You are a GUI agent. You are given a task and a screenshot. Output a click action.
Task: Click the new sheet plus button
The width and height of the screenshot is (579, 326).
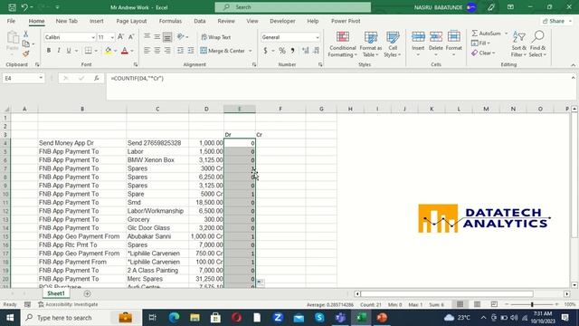point(87,293)
